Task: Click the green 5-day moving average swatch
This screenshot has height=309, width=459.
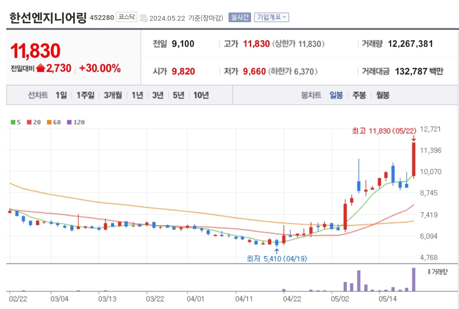Action: coord(13,122)
